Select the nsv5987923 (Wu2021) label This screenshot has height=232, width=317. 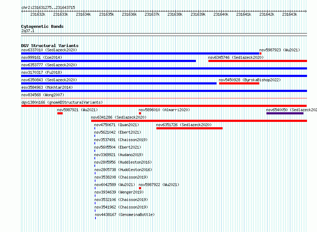[280, 50]
